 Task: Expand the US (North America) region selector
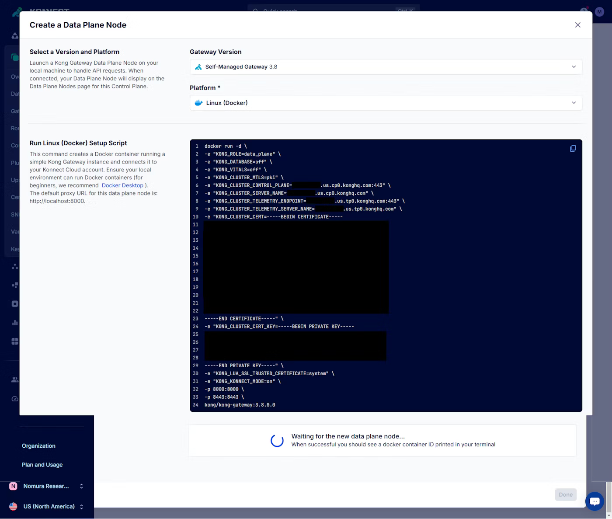[x=49, y=506]
